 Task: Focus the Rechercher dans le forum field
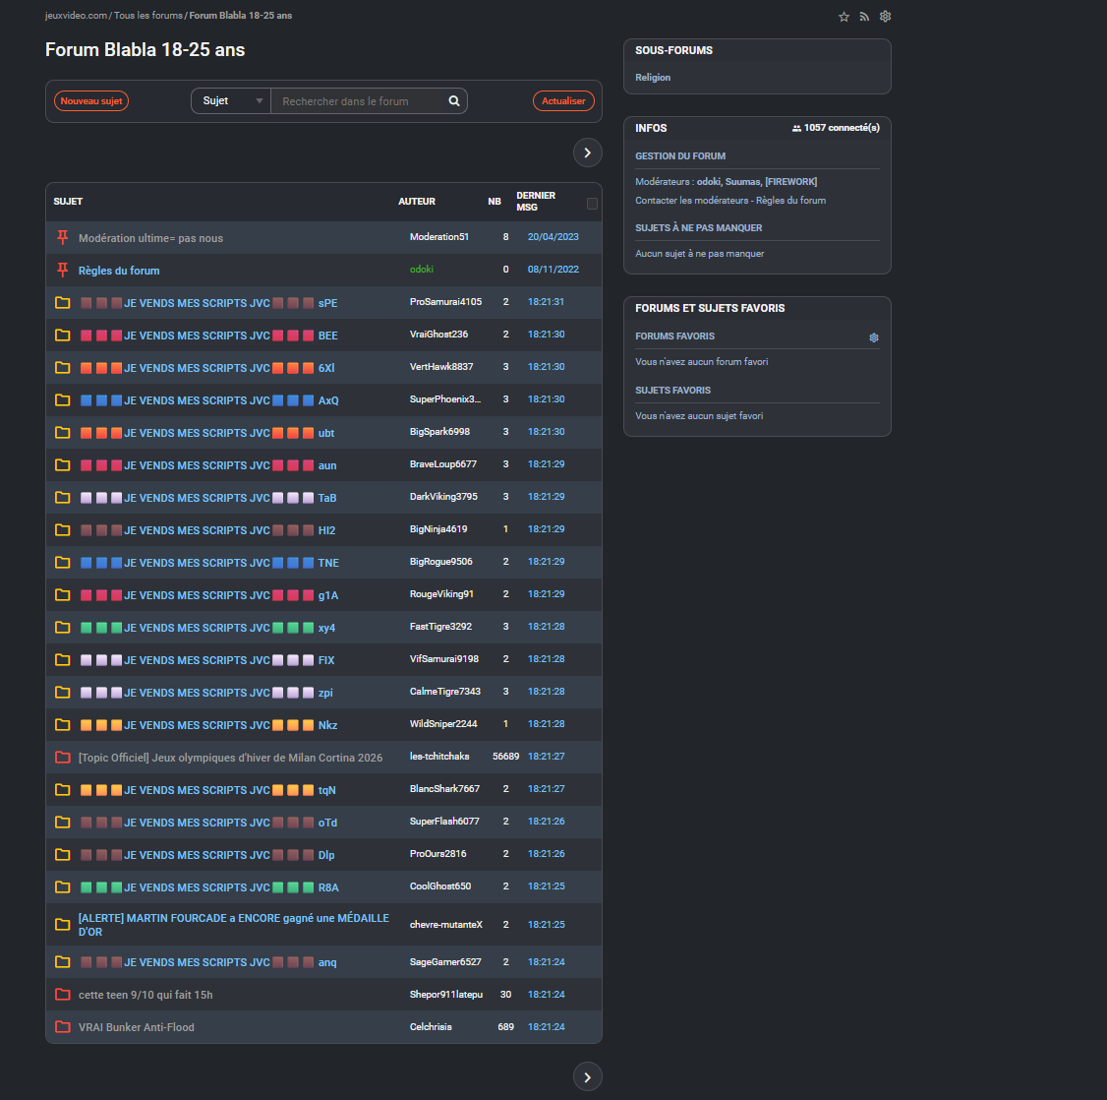pos(359,101)
